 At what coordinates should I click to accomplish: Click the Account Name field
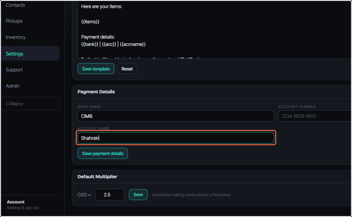[x=176, y=138]
